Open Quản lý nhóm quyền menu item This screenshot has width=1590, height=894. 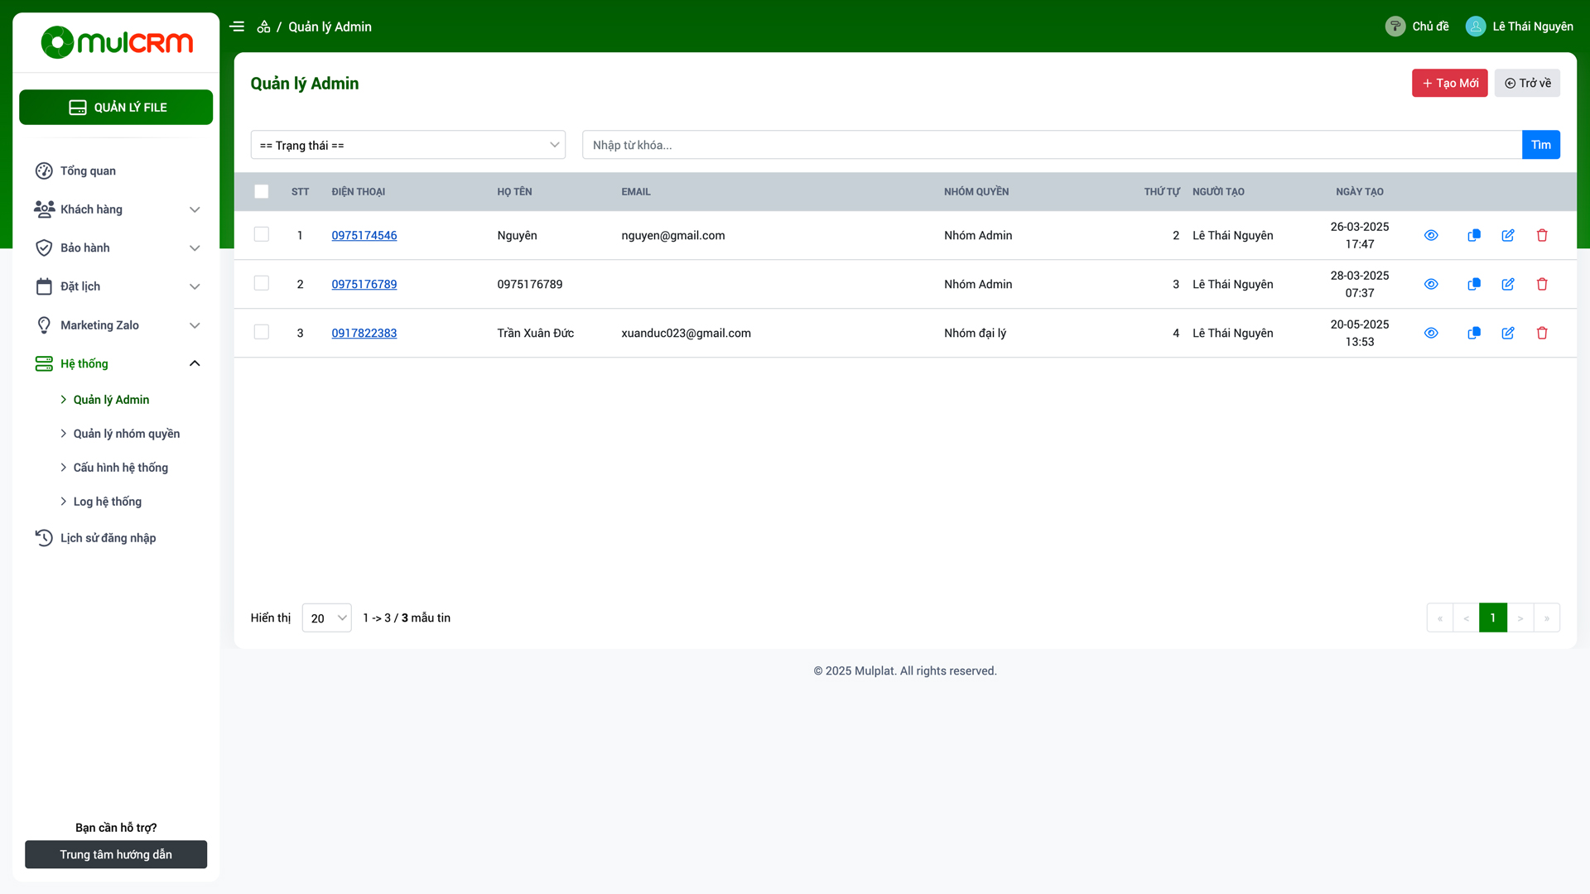point(126,434)
